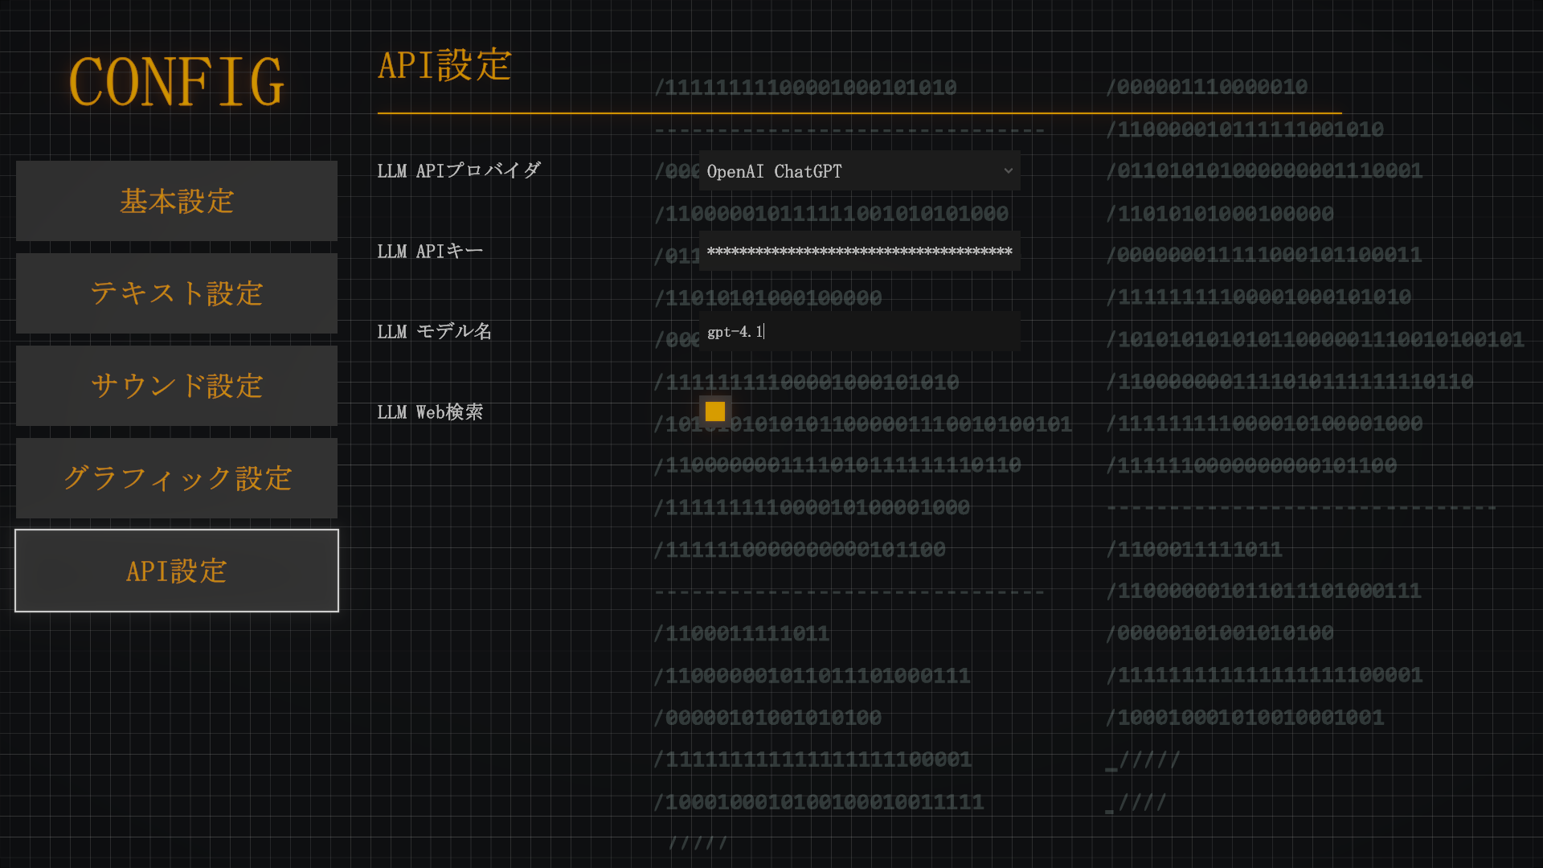The image size is (1543, 868).
Task: Enable the orange web search toggle
Action: 714,411
